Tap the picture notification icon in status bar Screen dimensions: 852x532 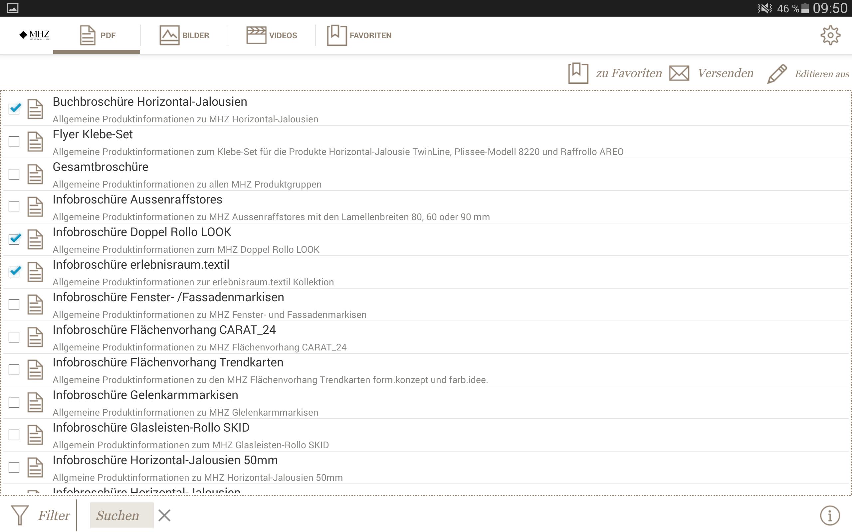(x=12, y=8)
